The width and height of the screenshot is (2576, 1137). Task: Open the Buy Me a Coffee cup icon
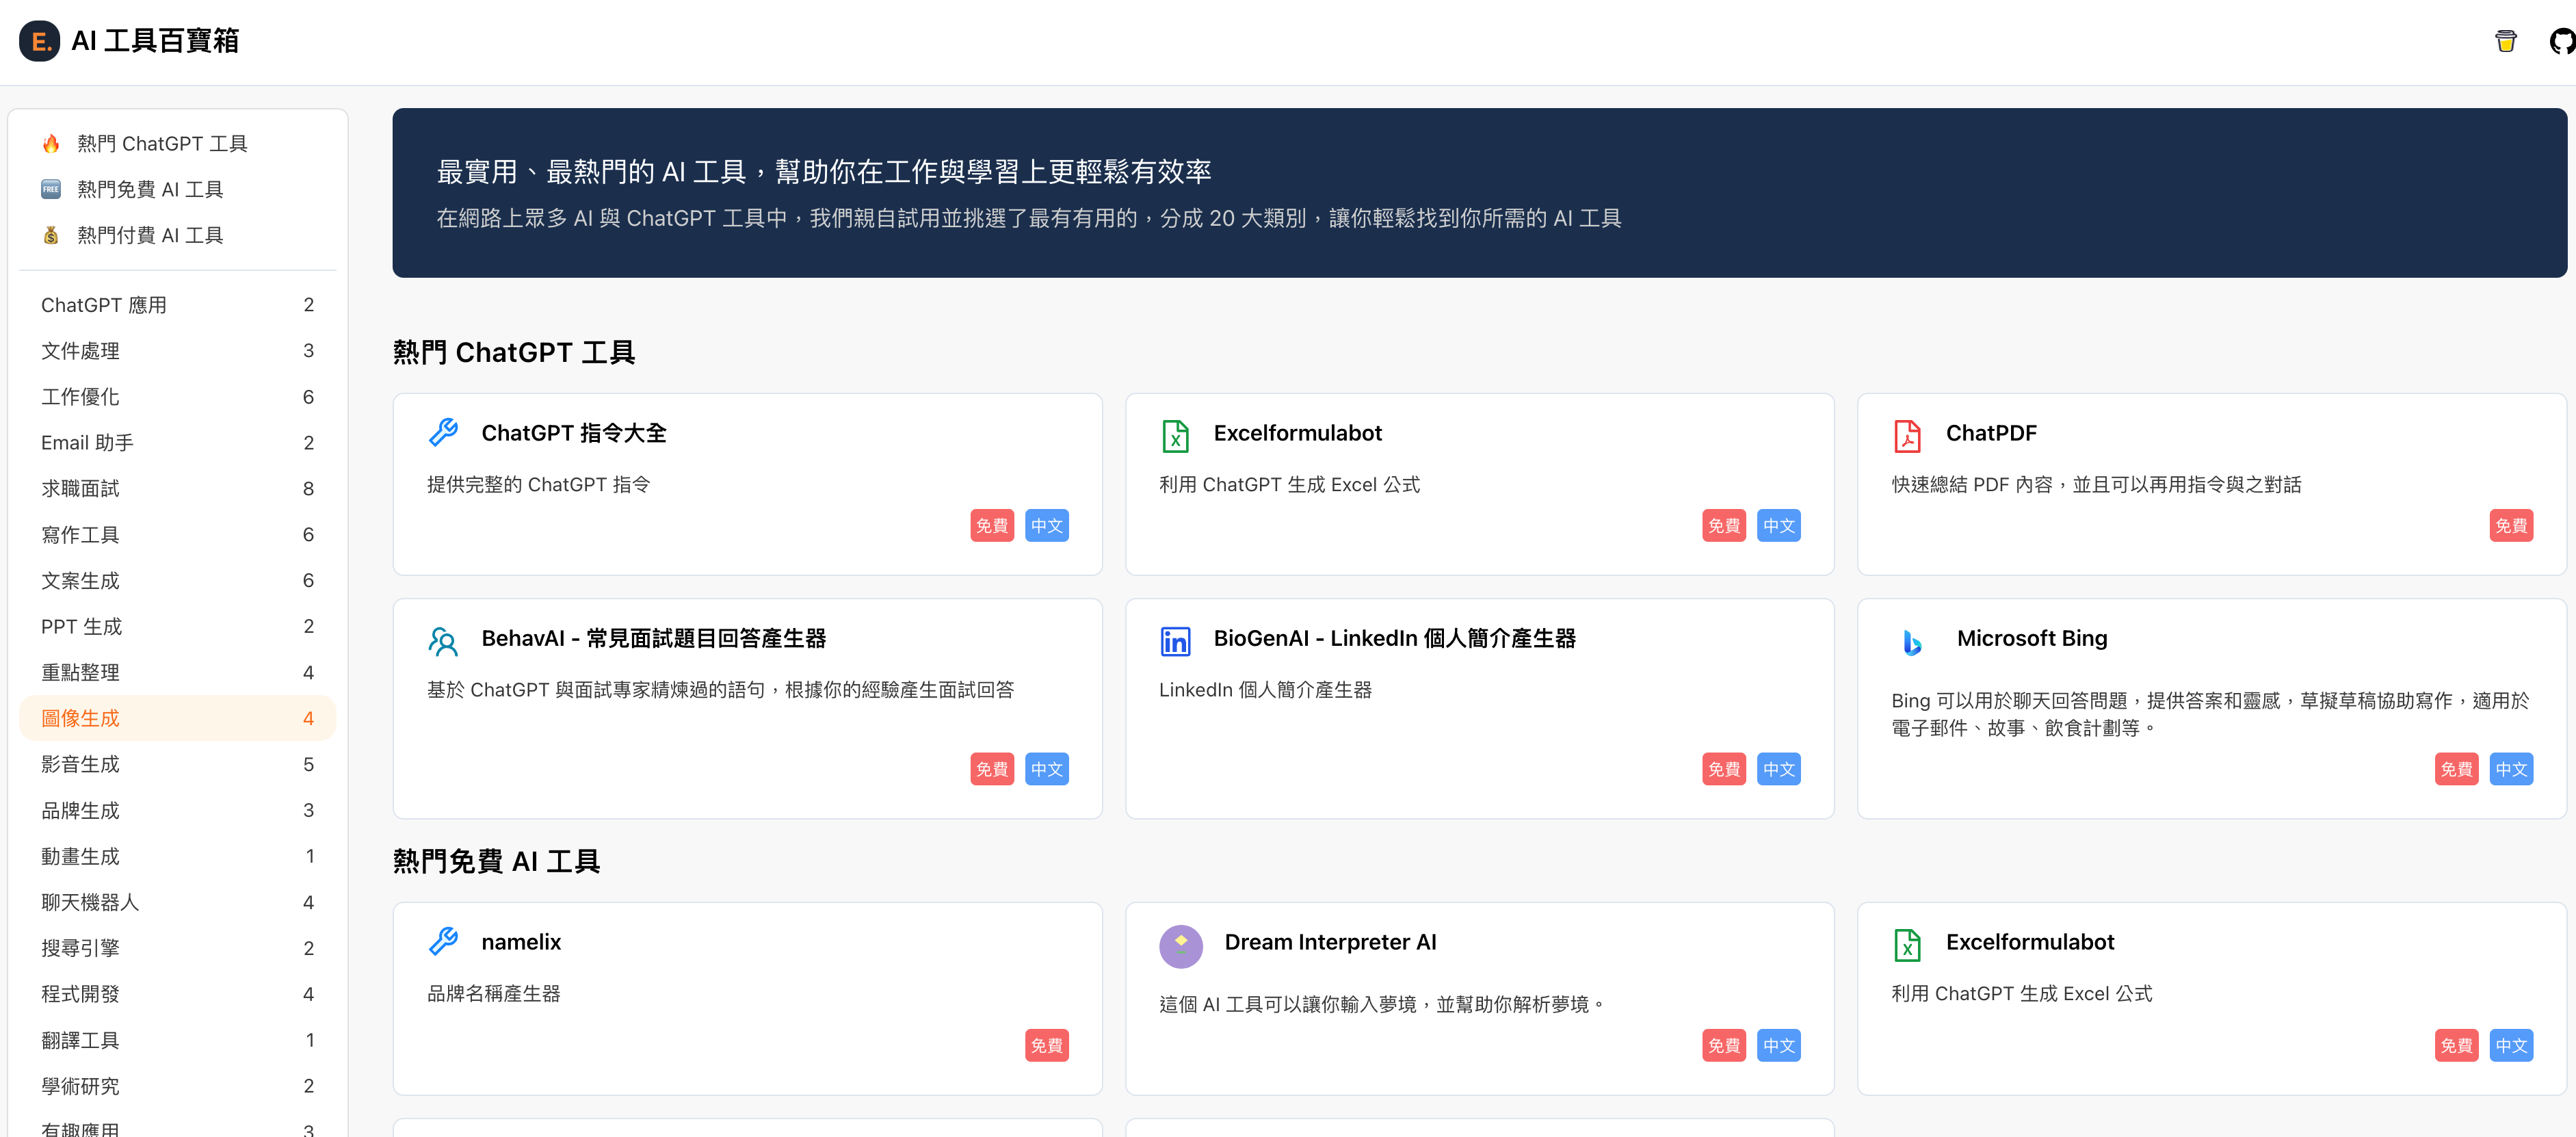[x=2505, y=41]
